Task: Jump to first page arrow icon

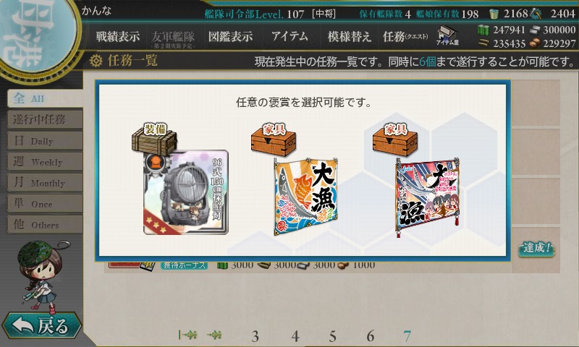Action: point(187,335)
